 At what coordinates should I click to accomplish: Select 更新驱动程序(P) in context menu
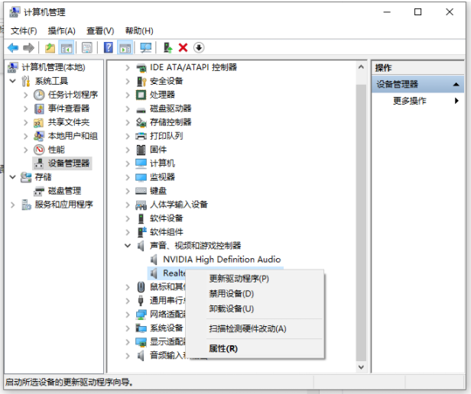(x=239, y=279)
